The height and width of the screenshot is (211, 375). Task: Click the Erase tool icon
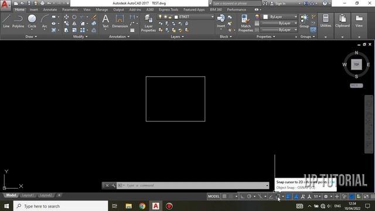[94, 17]
